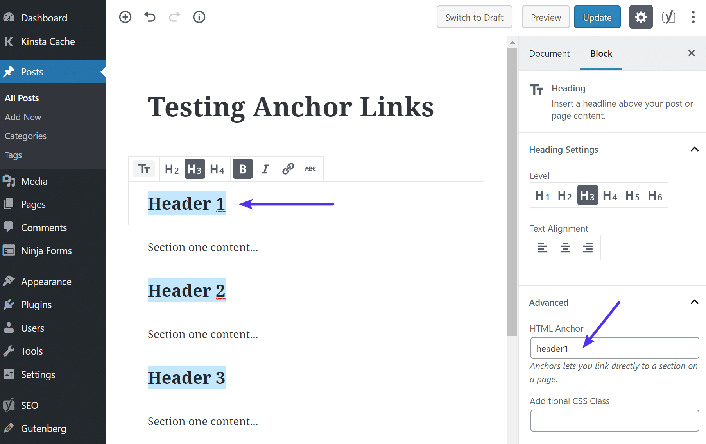Open the block inserter plus icon

(x=125, y=17)
